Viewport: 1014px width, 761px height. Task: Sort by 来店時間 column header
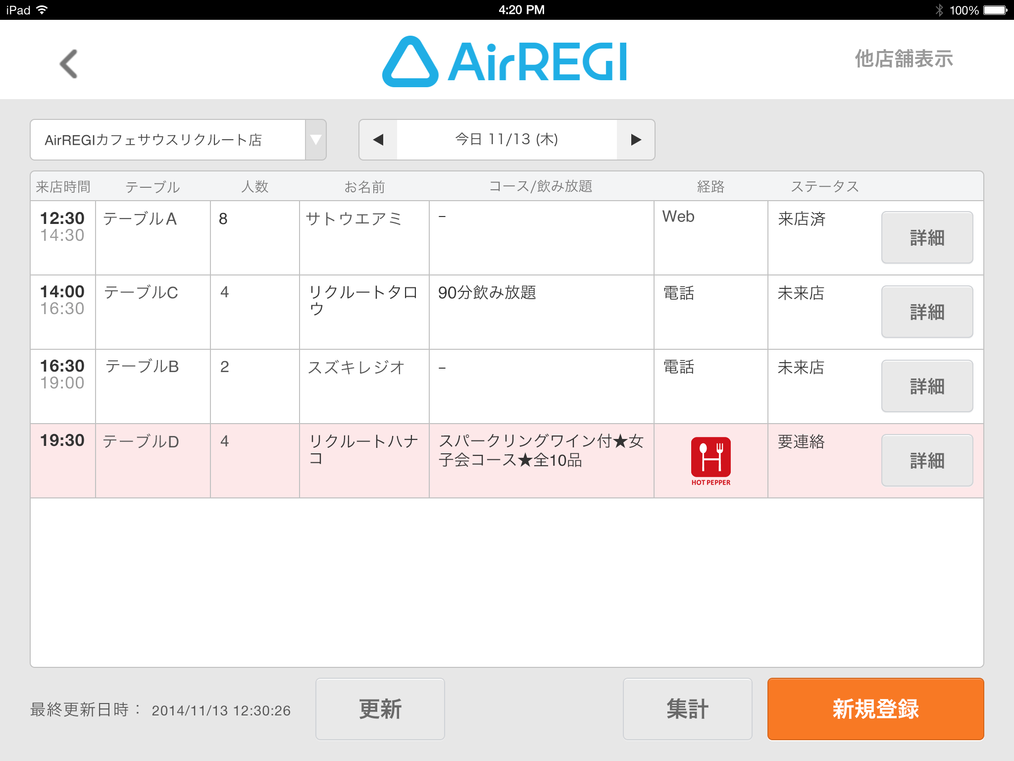(x=63, y=187)
